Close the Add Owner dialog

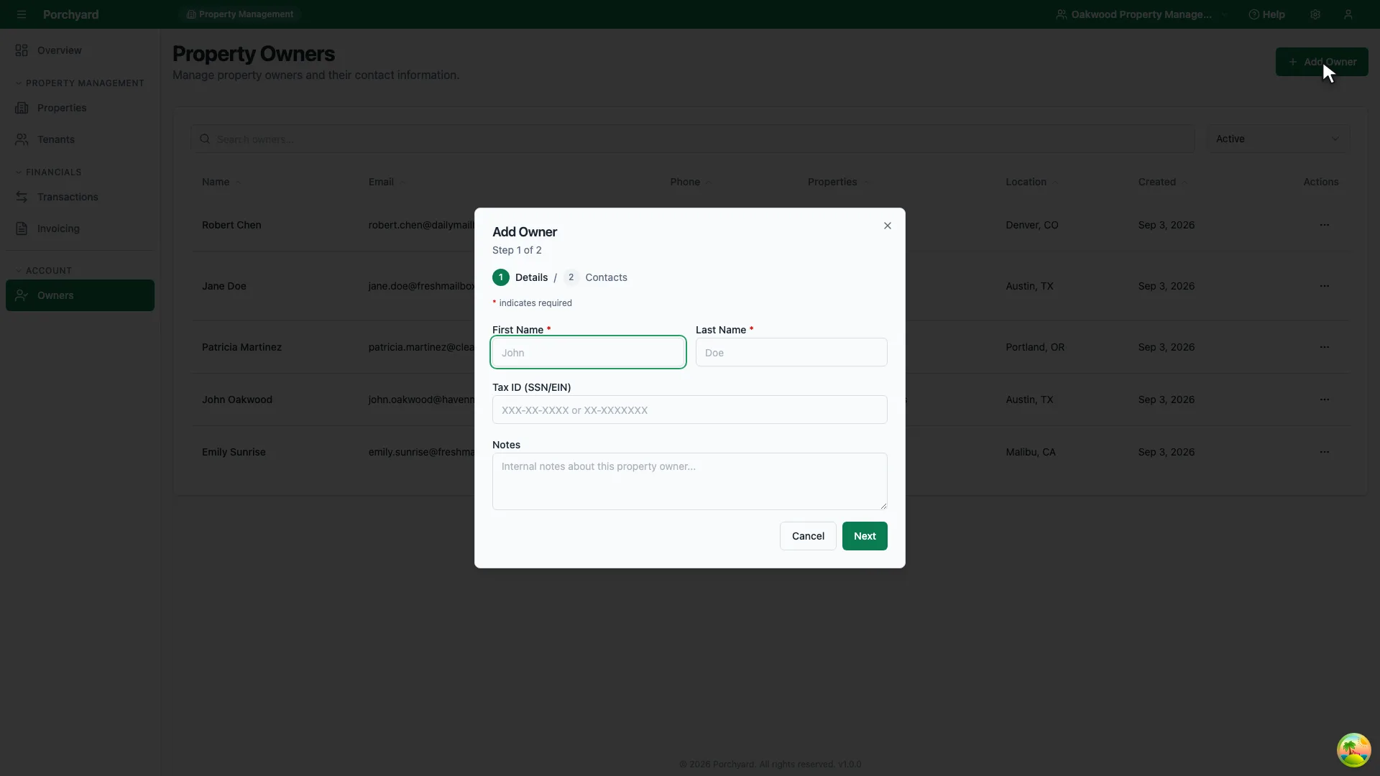point(888,226)
